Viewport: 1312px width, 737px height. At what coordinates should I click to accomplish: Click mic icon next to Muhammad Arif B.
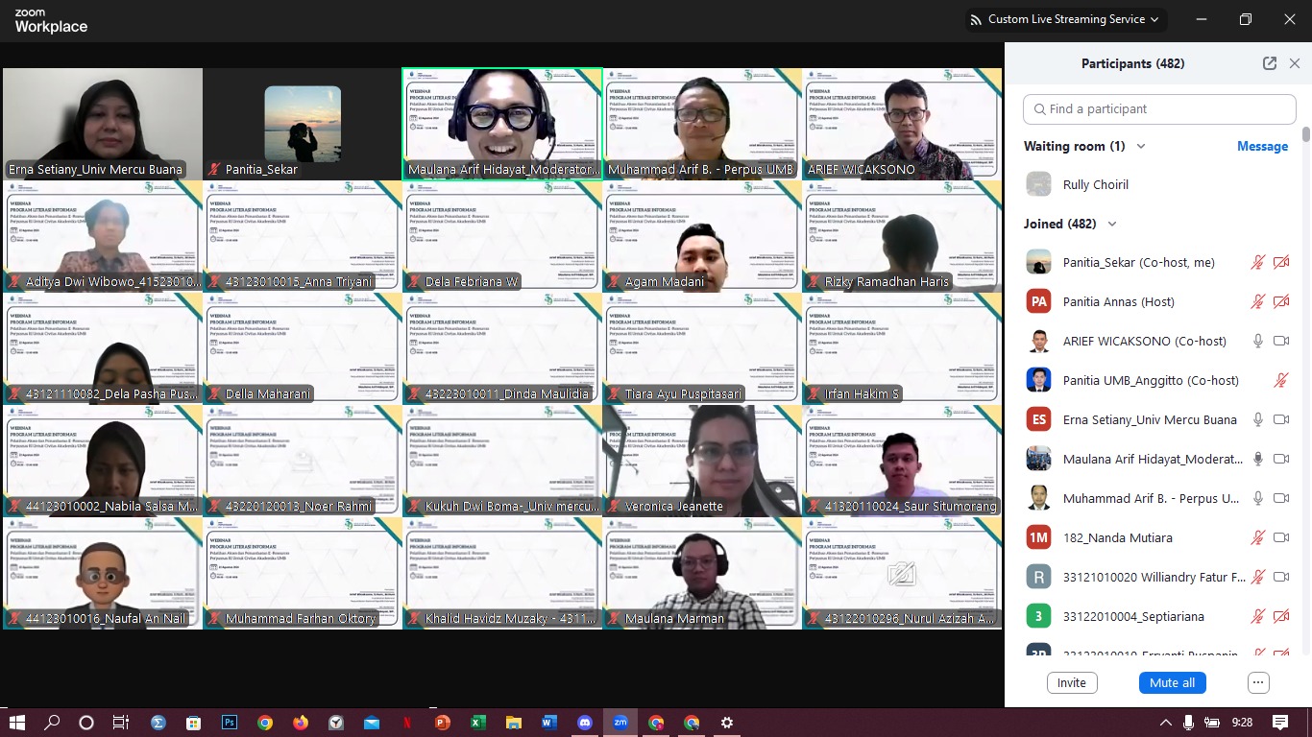1257,498
